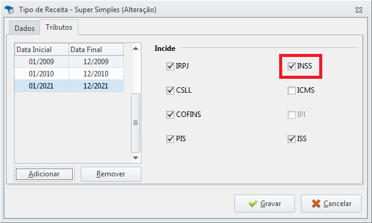Click the orange X Cancelar icon
Viewport: 372px width, 223px height.
[x=316, y=204]
